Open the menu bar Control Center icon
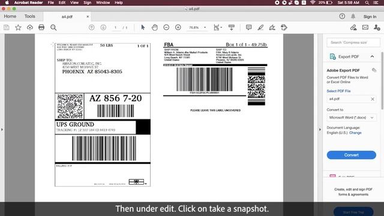Screen dimensions: 384x216 (376, 2)
